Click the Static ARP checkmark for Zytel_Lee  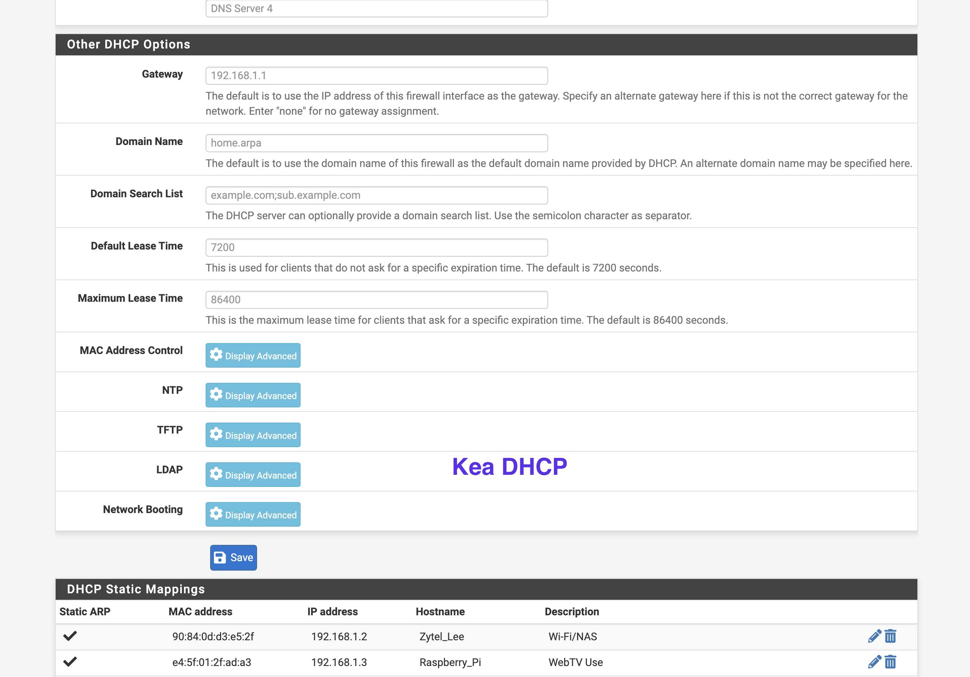pos(70,636)
